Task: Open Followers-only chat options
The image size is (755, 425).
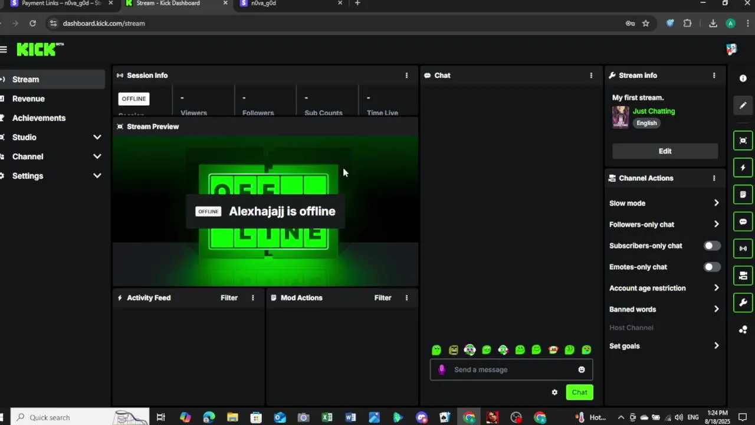Action: (x=664, y=224)
